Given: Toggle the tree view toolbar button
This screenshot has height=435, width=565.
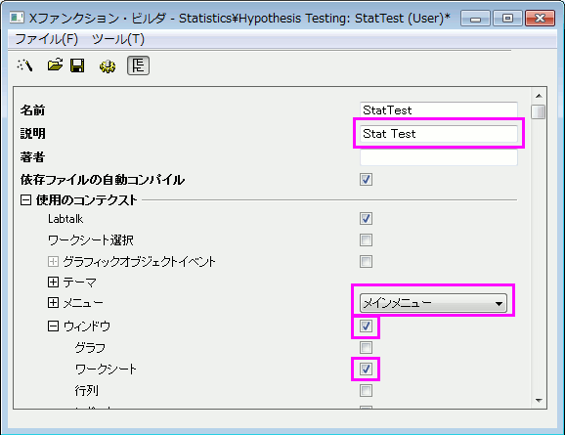Looking at the screenshot, I should (x=139, y=65).
